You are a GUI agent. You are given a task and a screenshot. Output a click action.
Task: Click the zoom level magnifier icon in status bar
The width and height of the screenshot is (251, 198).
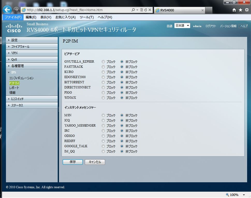(x=227, y=195)
